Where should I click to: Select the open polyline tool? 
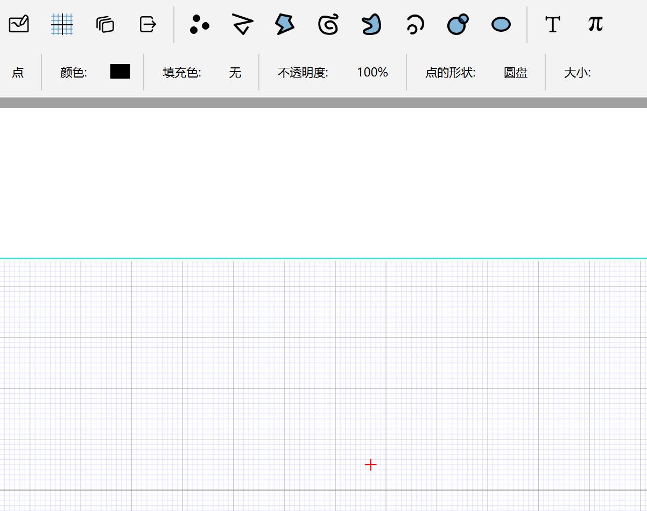click(x=242, y=24)
